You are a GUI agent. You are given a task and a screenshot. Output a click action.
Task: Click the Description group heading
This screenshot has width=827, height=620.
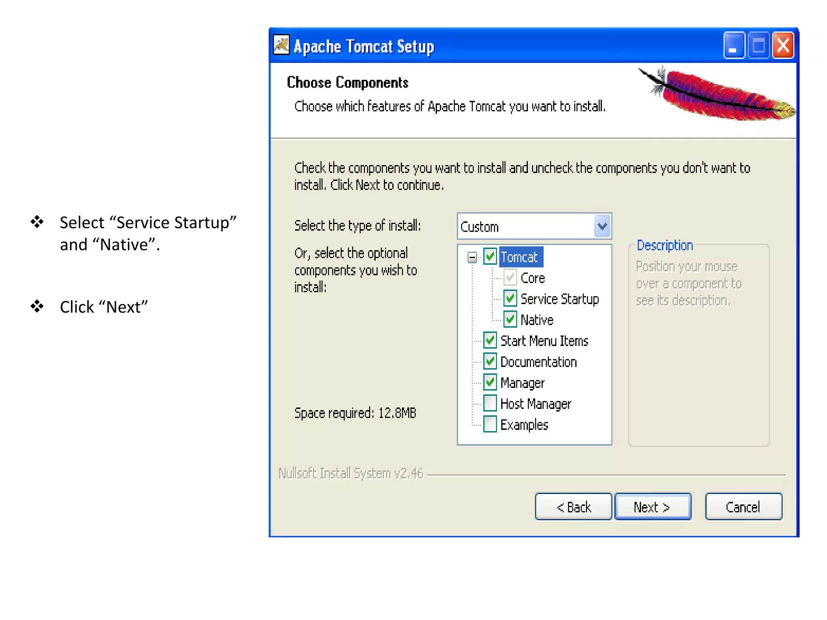coord(665,245)
